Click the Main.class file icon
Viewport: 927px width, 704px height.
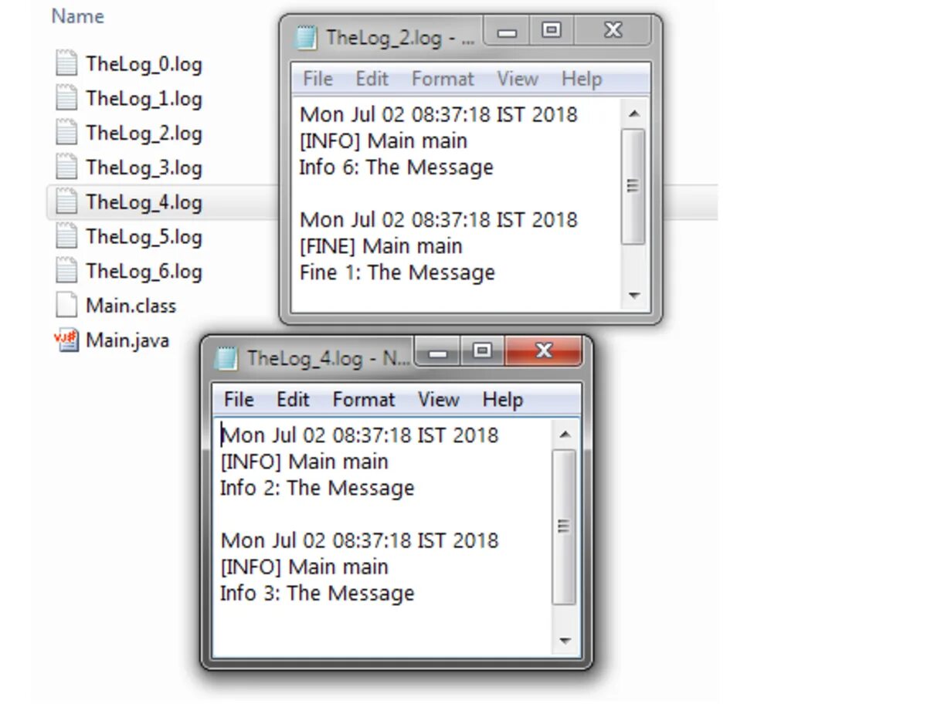66,305
